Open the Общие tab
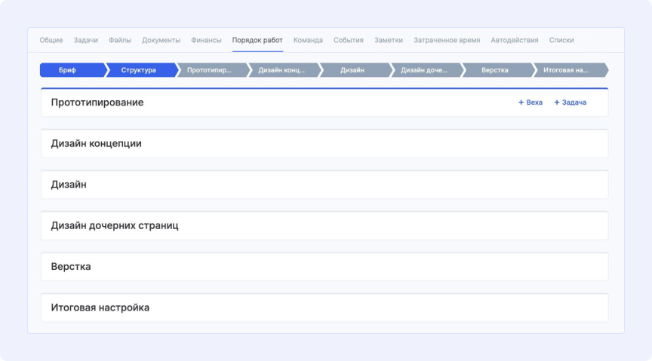This screenshot has height=361, width=652. (x=51, y=40)
